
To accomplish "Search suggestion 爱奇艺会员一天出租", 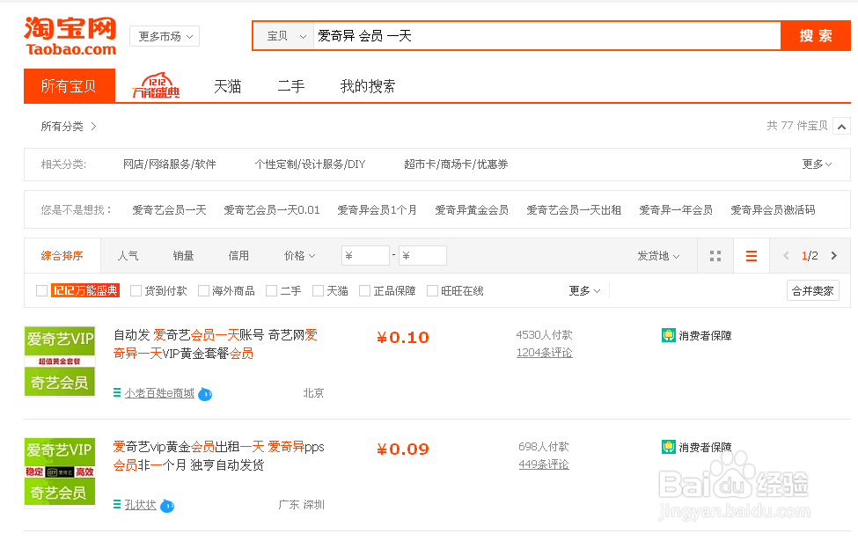I will (x=574, y=210).
